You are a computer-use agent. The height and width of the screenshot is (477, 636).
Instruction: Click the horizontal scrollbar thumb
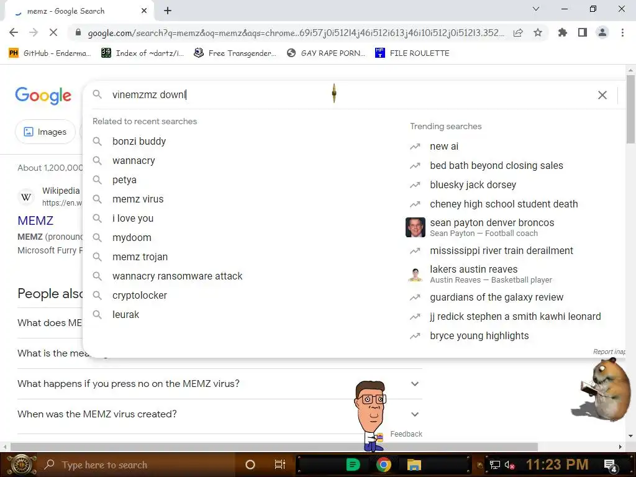[x=274, y=447]
